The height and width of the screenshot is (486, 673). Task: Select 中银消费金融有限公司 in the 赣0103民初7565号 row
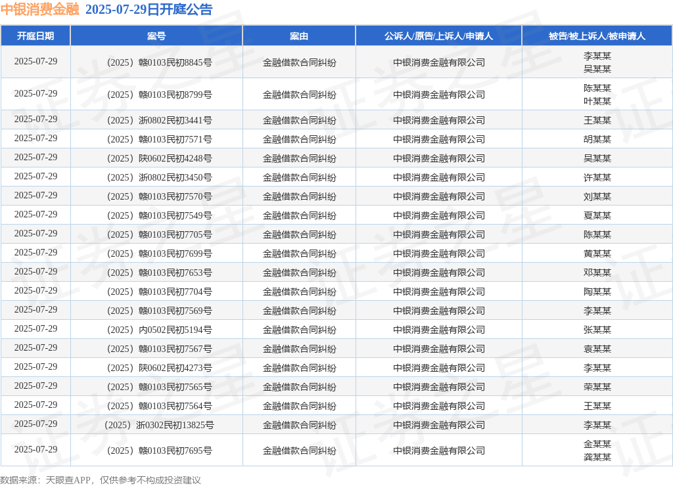click(438, 387)
